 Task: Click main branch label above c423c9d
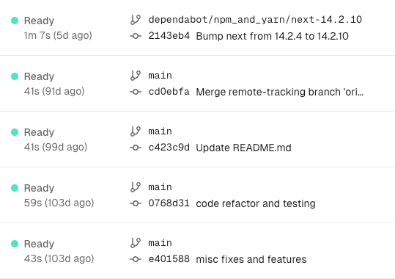(x=160, y=131)
